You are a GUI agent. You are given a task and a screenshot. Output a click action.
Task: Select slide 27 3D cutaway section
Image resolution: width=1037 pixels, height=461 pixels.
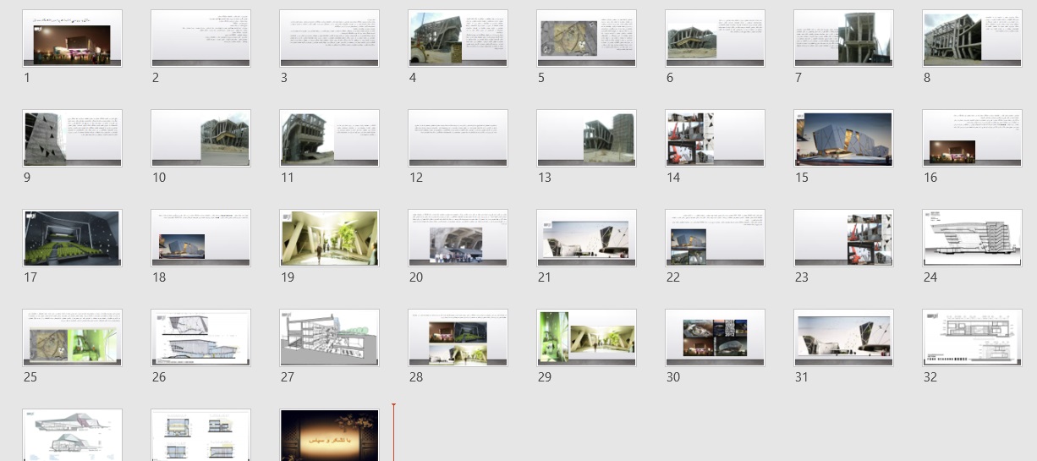[329, 338]
